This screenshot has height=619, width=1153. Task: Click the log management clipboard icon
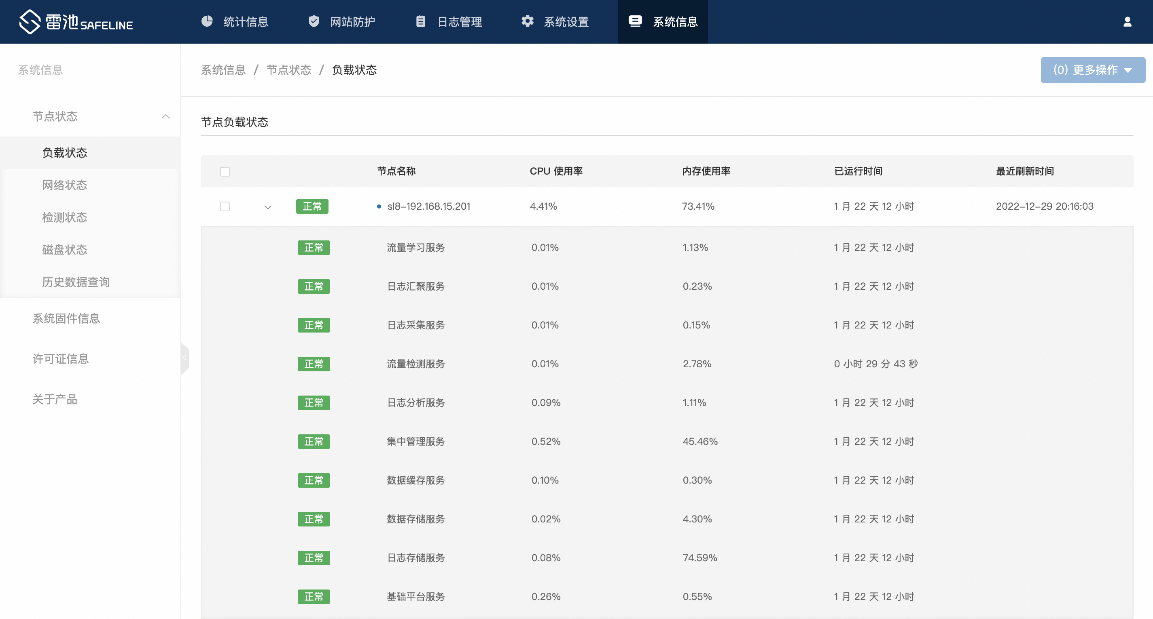coord(420,21)
